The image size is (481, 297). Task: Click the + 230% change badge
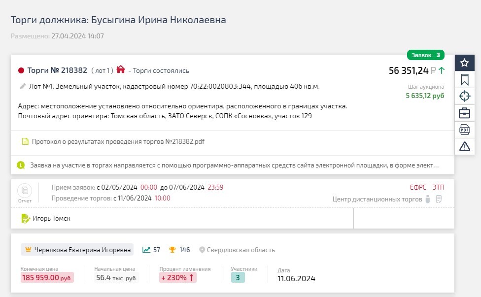tap(177, 278)
